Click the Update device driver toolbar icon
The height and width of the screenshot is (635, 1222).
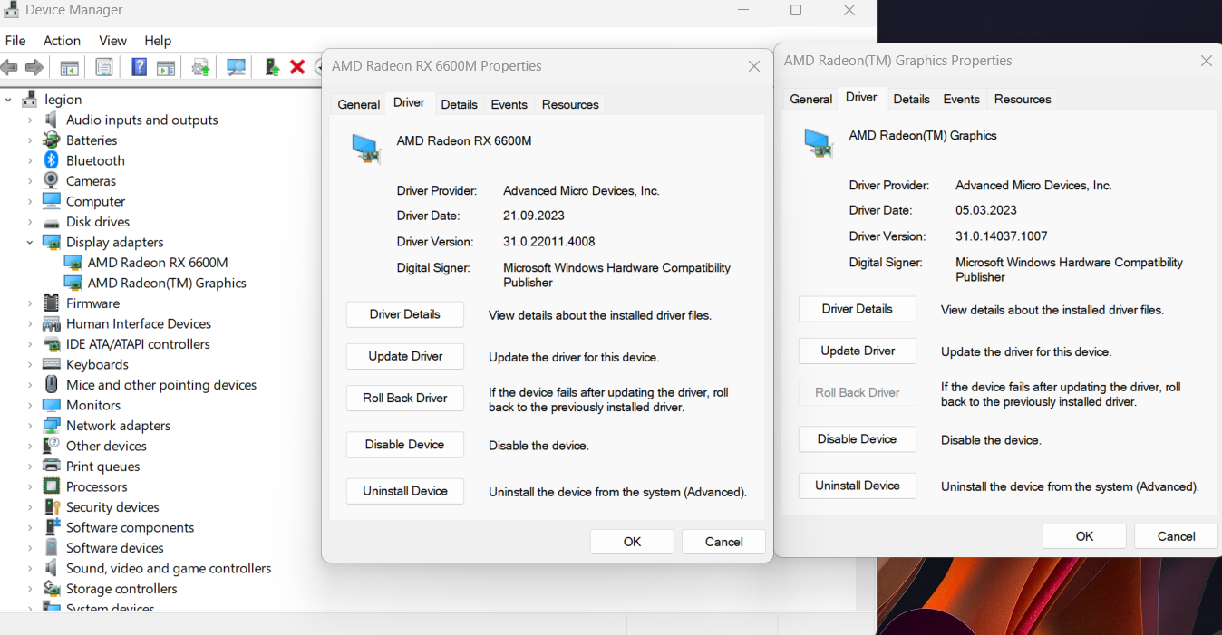click(200, 68)
